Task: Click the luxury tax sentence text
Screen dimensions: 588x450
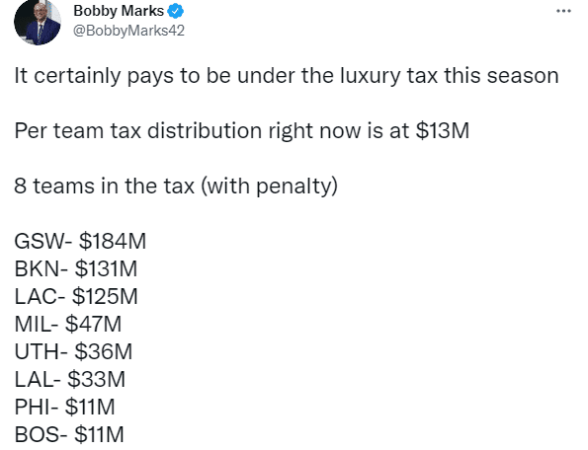Action: pyautogui.click(x=287, y=76)
